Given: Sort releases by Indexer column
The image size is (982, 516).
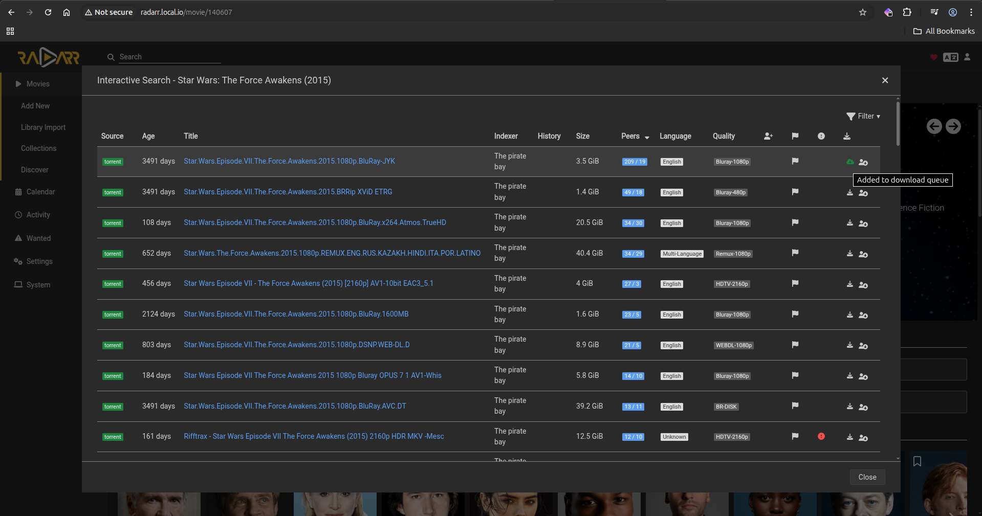Looking at the screenshot, I should pyautogui.click(x=506, y=136).
